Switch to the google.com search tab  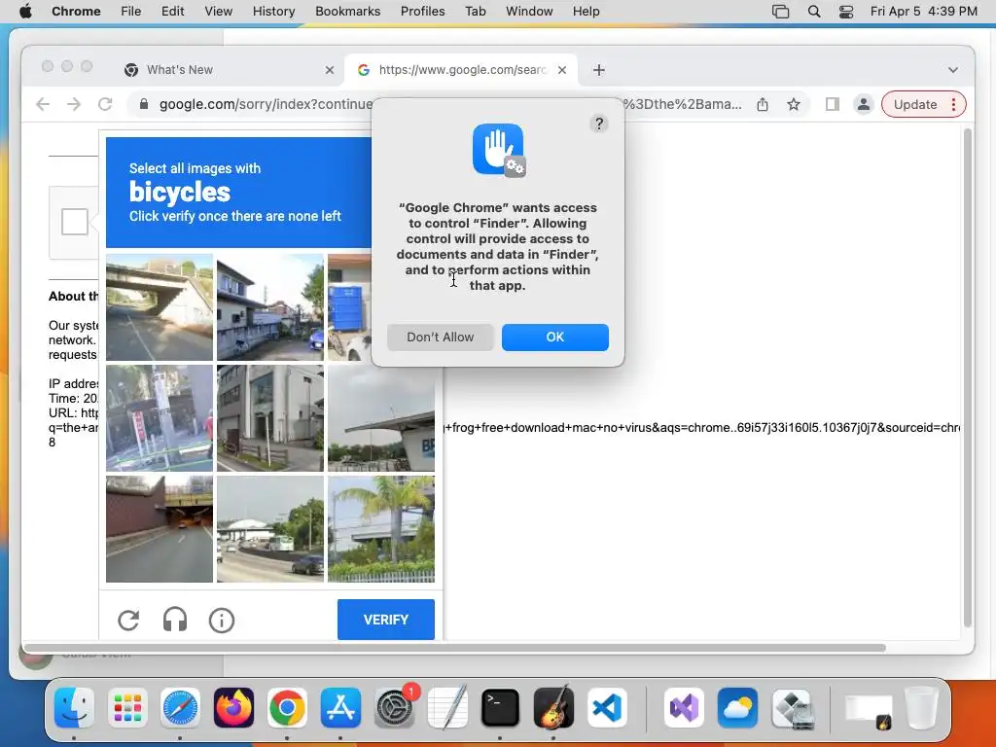pos(461,70)
